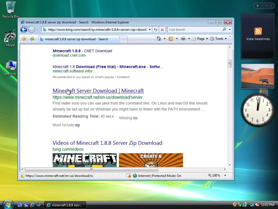The height and width of the screenshot is (209, 278).
Task: Open the Windows Start orb
Action: pyautogui.click(x=8, y=205)
